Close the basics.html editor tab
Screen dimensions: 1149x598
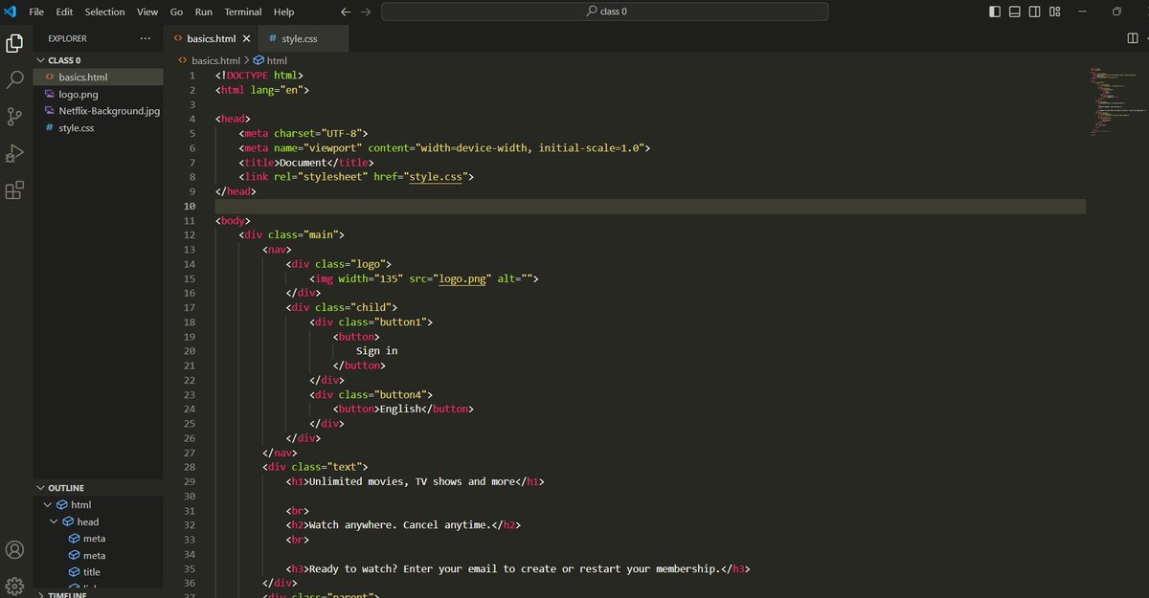[x=246, y=39]
